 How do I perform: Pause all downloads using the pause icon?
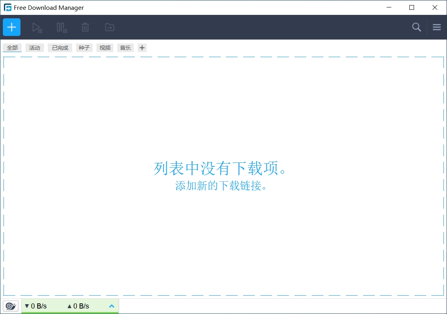(x=62, y=27)
